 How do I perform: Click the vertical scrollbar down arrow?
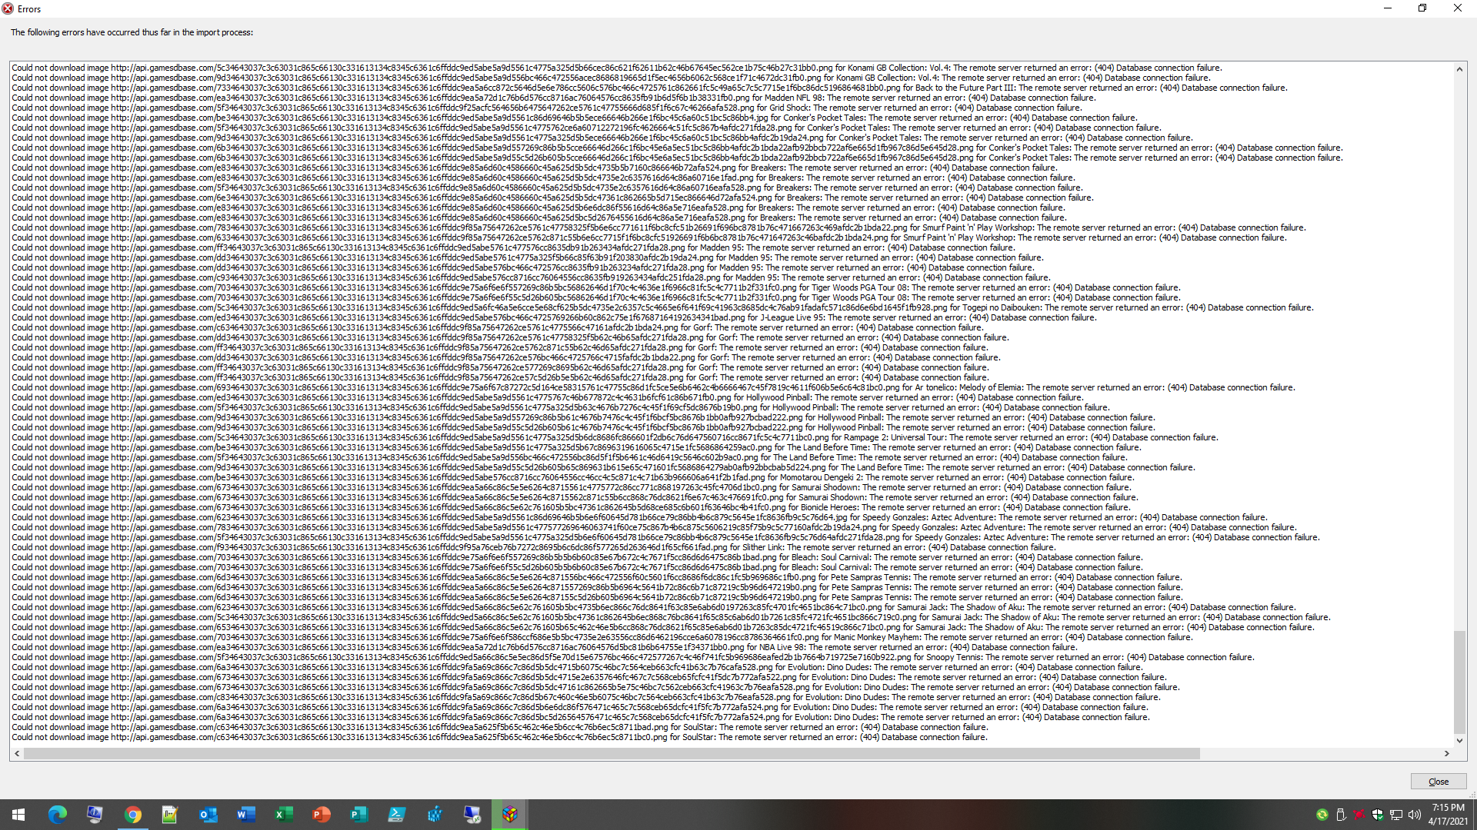[1459, 741]
